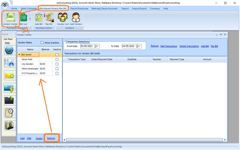Mark Lily Garden as inactive
Image resolution: width=240 pixels, height=150 pixels.
[57, 64]
